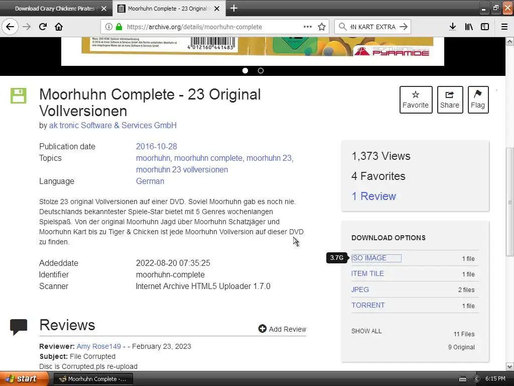The width and height of the screenshot is (514, 386).
Task: Click the green padlock security icon
Action: [119, 27]
